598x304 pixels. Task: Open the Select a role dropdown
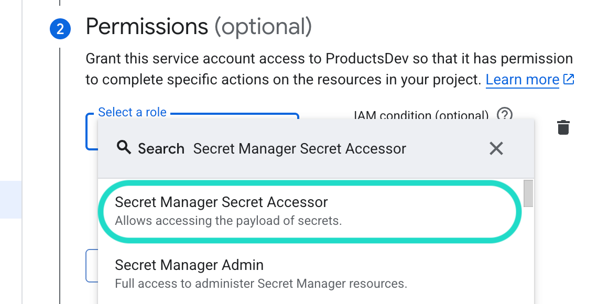pyautogui.click(x=133, y=112)
